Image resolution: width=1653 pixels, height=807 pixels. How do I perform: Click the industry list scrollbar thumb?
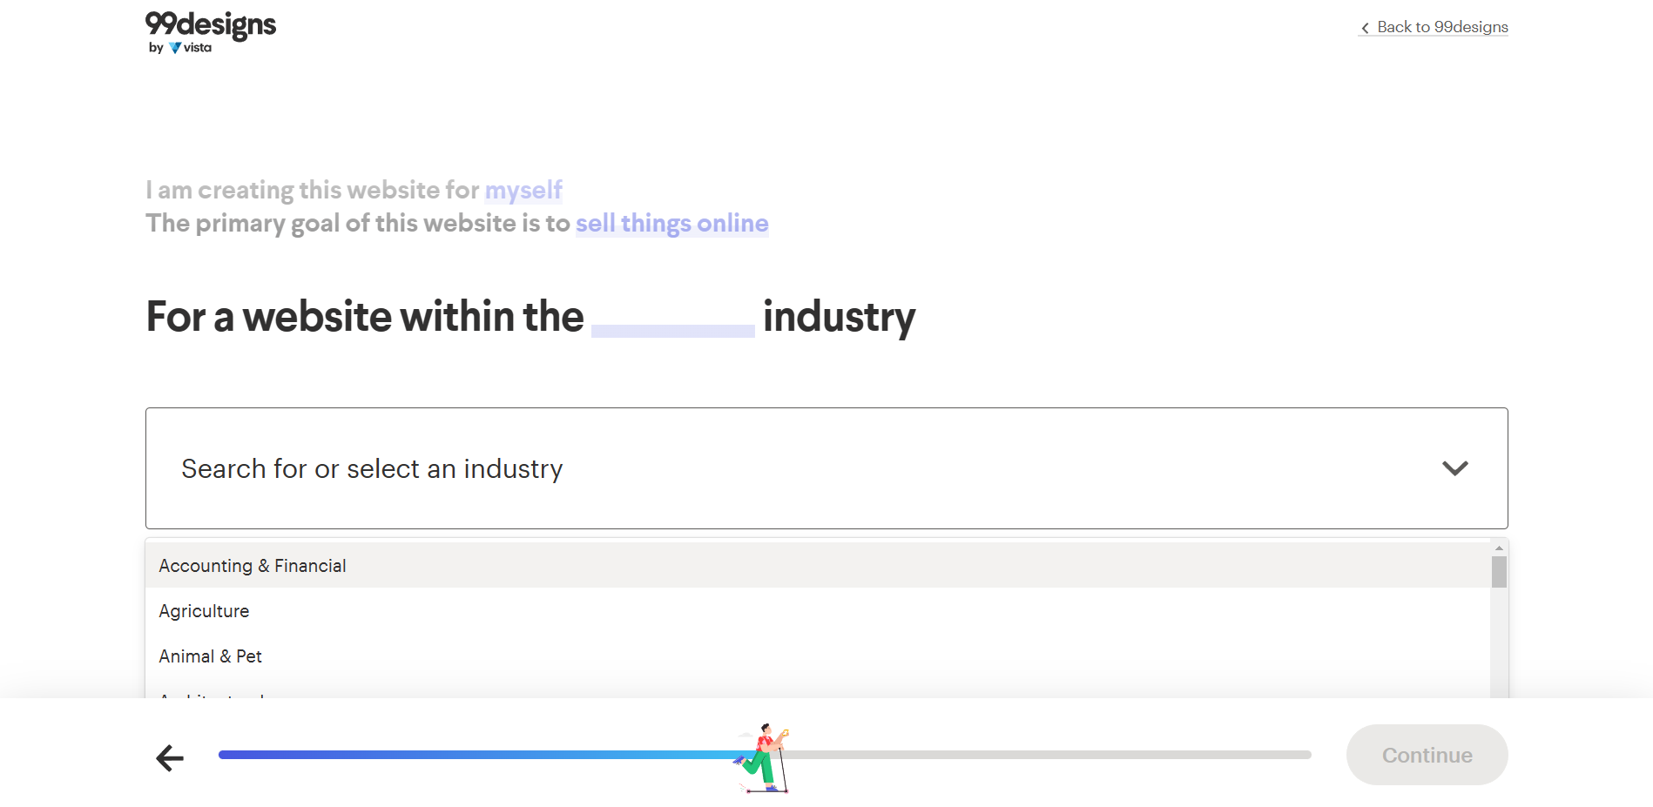[x=1499, y=572]
